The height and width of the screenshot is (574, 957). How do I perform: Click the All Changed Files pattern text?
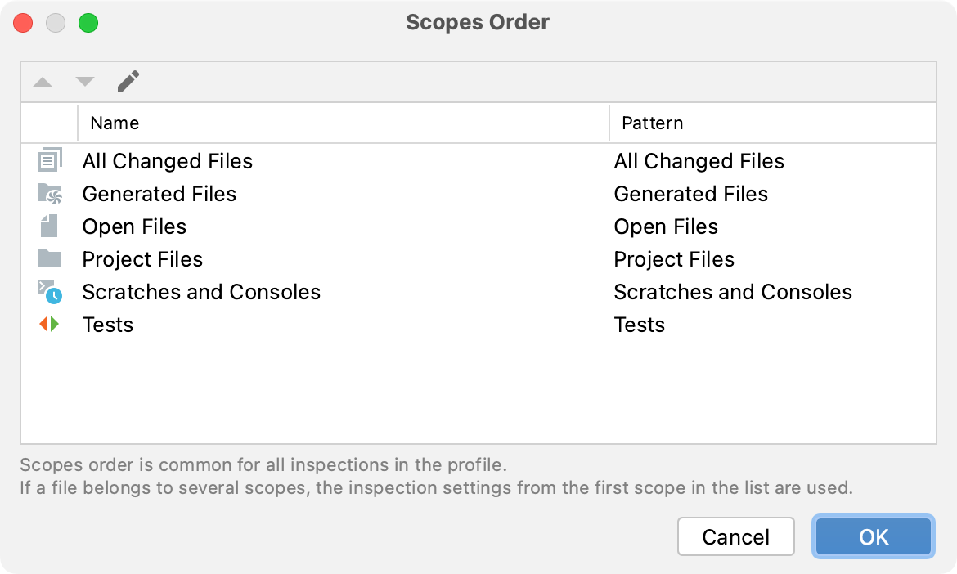699,161
